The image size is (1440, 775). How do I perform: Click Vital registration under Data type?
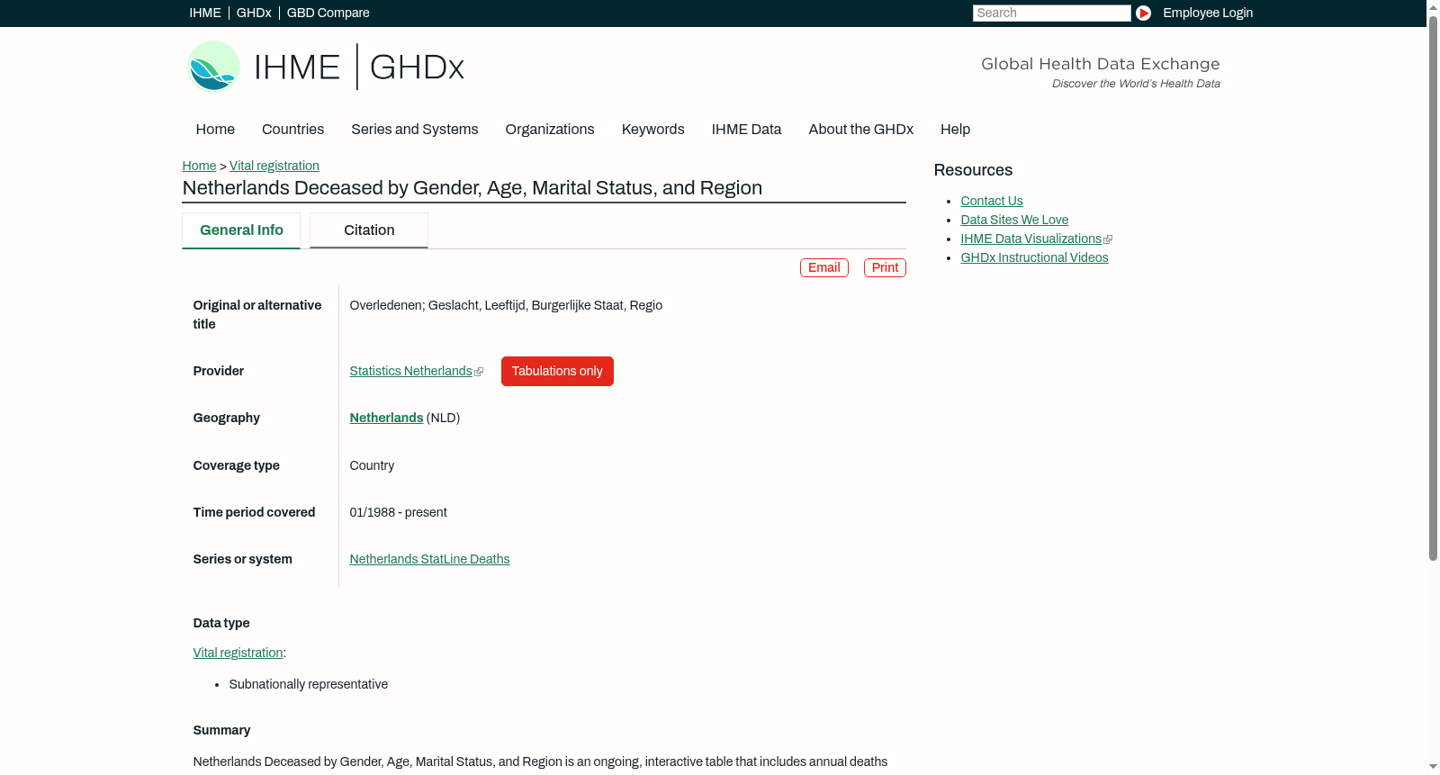click(x=238, y=653)
